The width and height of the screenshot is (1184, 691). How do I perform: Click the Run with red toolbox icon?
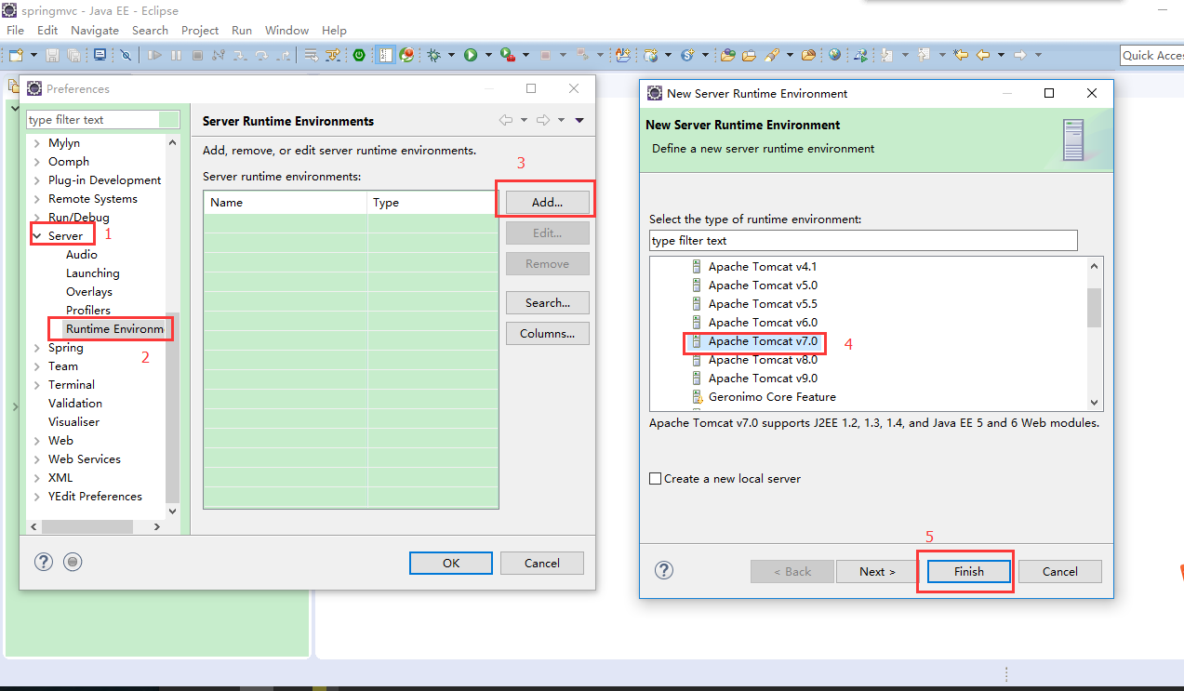[507, 55]
